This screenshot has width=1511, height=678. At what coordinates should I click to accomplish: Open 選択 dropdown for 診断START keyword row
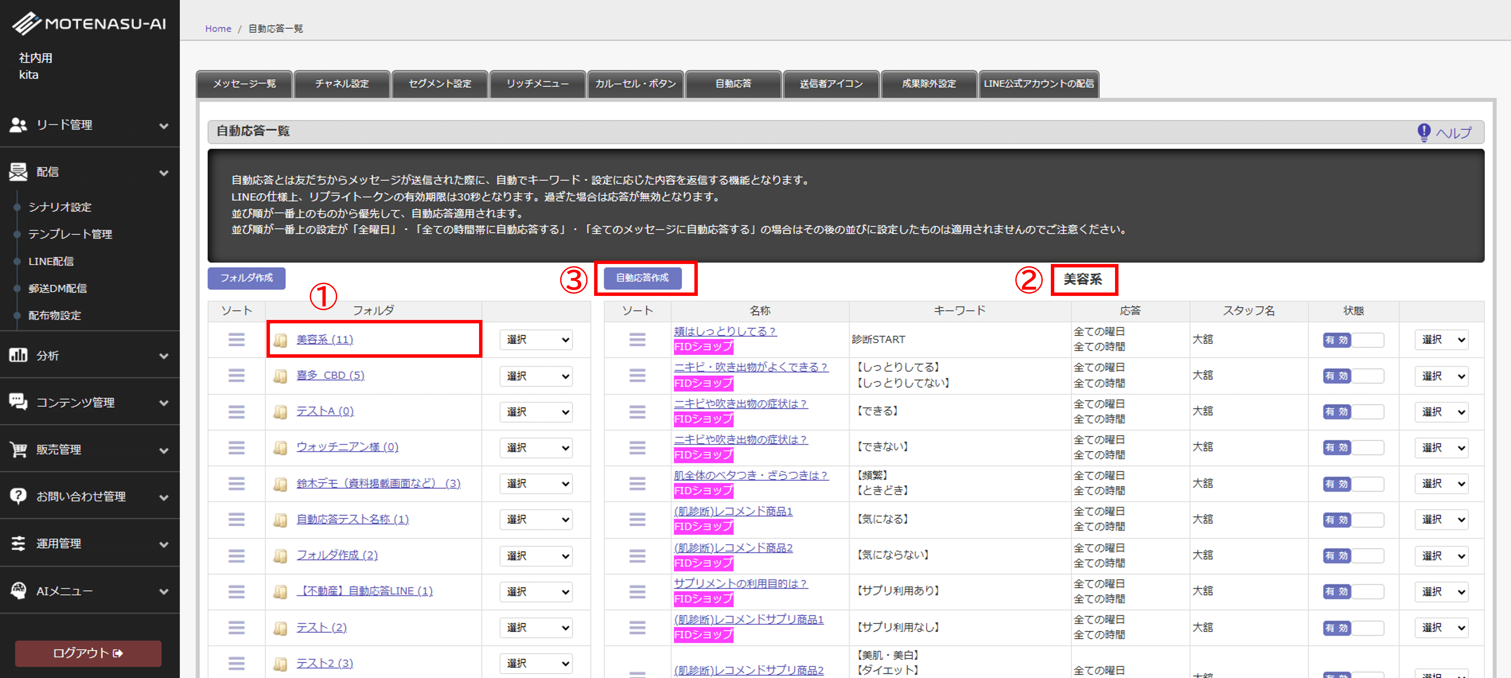[1442, 340]
